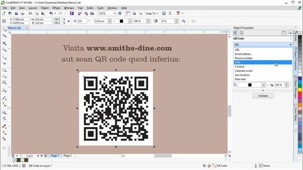Toggle show grid

pyautogui.click(x=134, y=14)
